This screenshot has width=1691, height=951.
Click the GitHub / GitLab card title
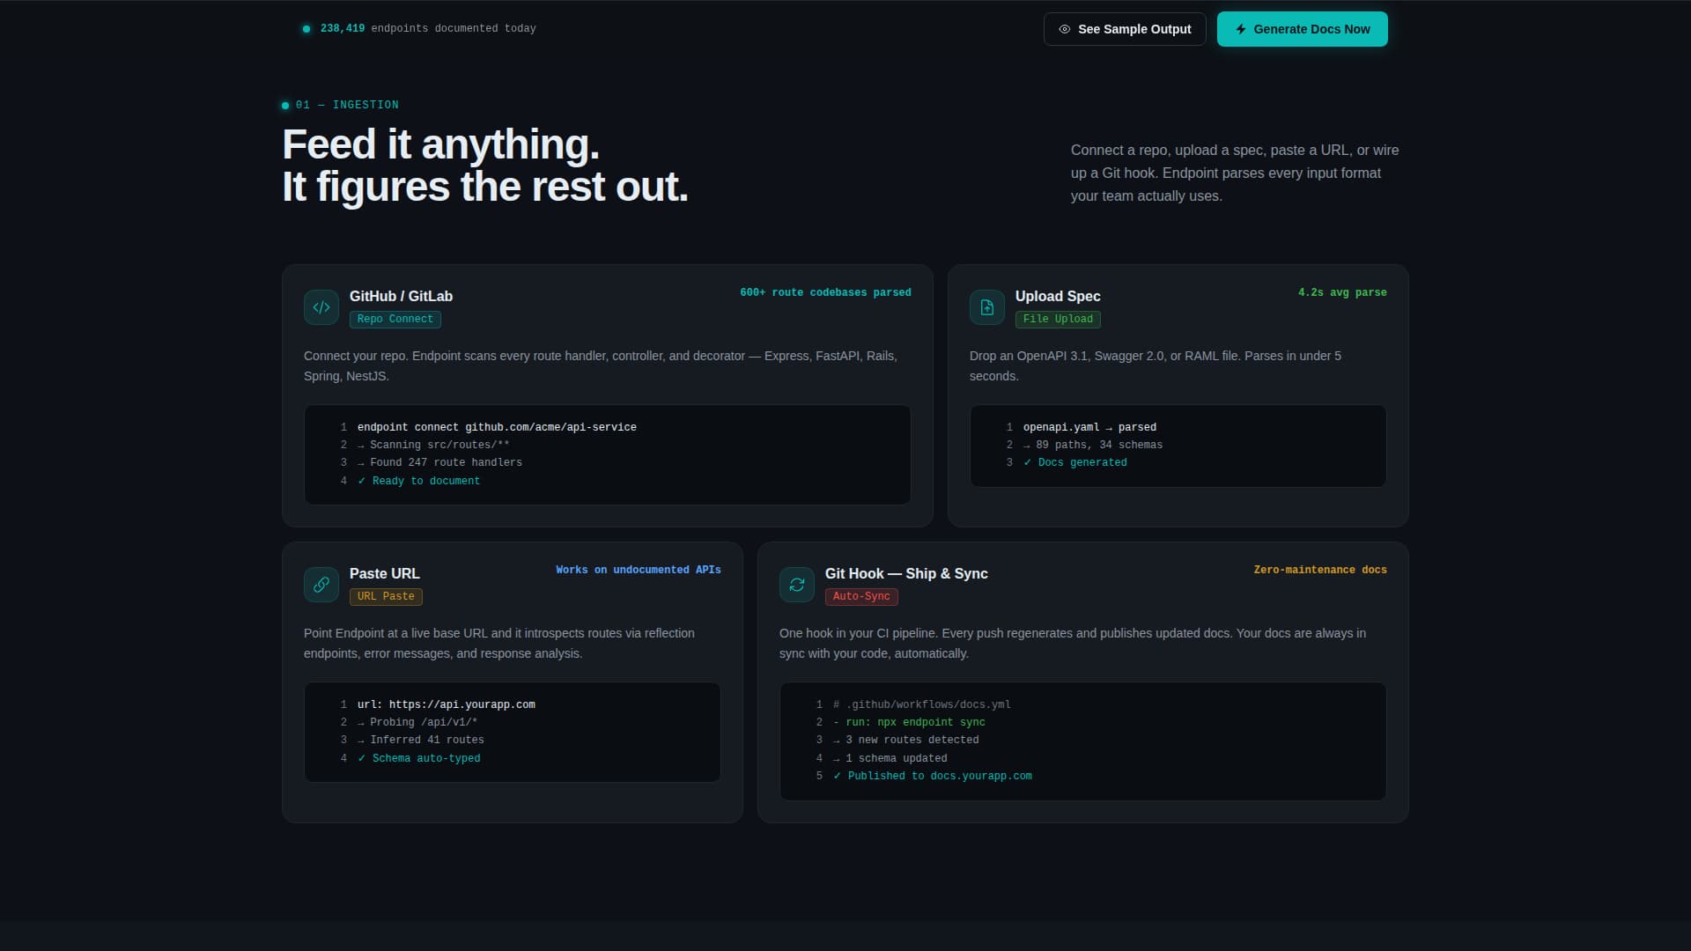point(401,297)
